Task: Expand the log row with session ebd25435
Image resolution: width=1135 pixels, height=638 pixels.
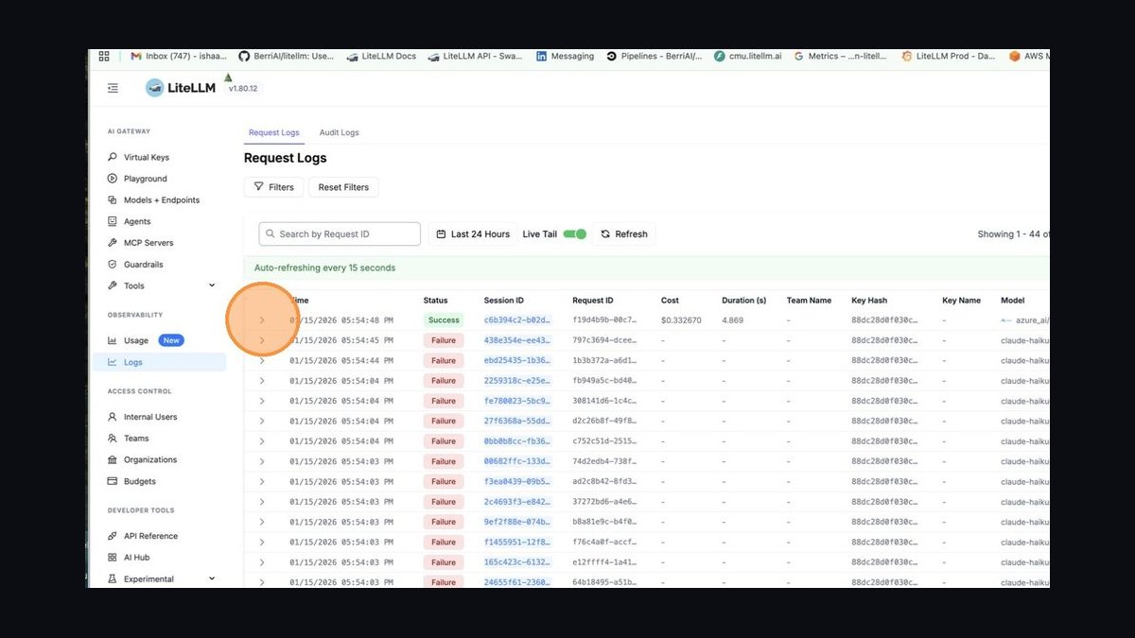Action: click(262, 360)
